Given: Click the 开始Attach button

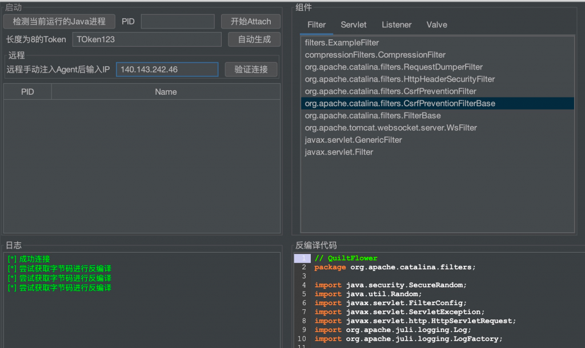Looking at the screenshot, I should pos(250,21).
